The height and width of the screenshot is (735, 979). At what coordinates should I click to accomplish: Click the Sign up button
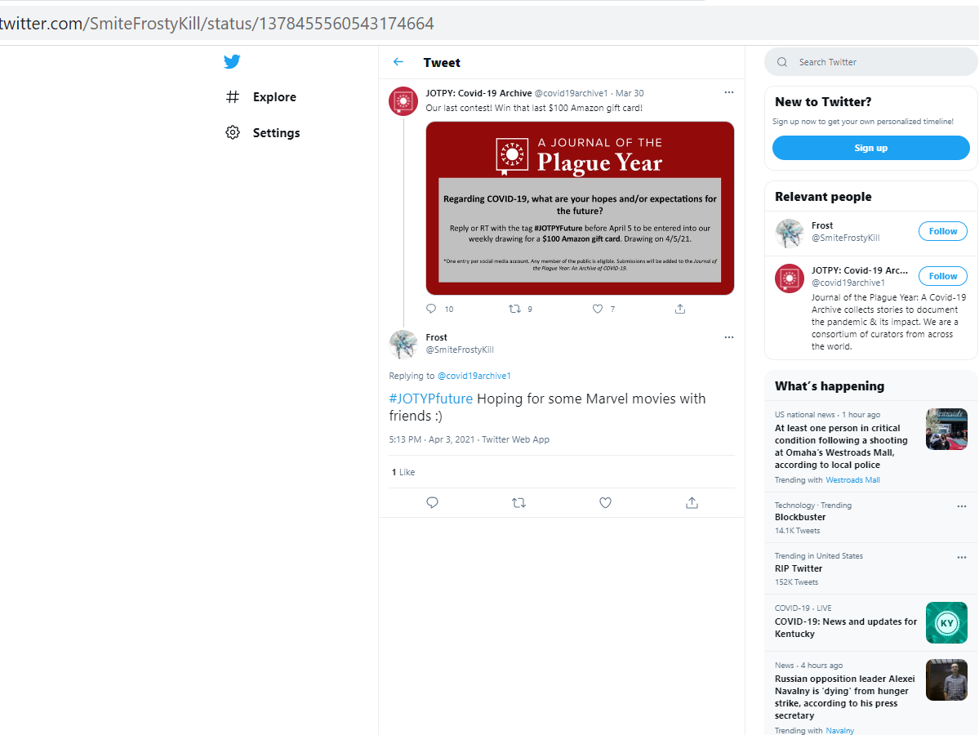870,148
